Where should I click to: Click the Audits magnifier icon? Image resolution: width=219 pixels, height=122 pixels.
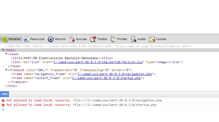133,39
